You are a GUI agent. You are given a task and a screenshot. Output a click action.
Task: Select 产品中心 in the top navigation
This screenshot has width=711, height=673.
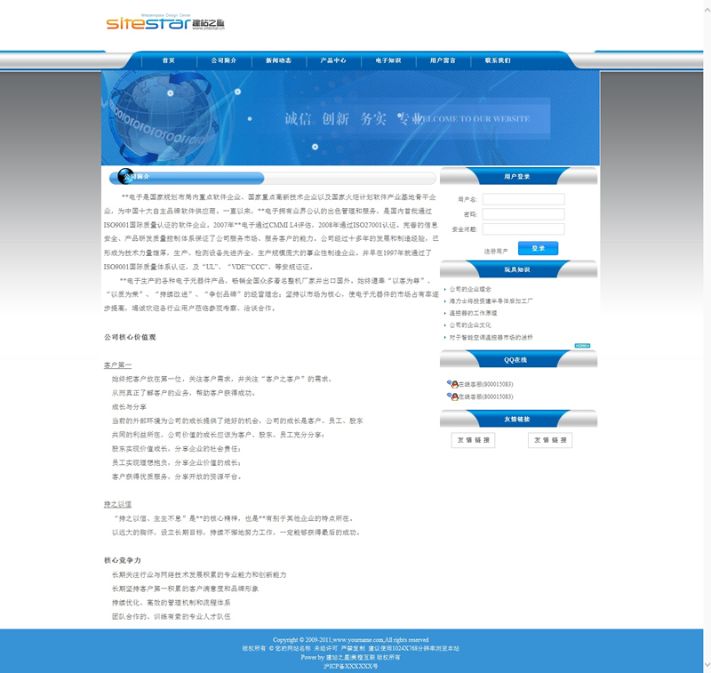333,60
